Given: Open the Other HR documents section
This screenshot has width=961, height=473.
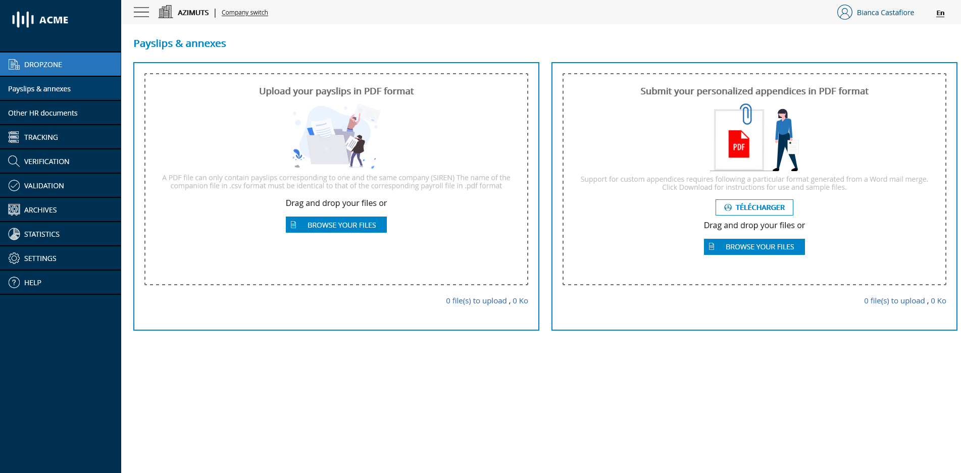Looking at the screenshot, I should click(x=42, y=113).
